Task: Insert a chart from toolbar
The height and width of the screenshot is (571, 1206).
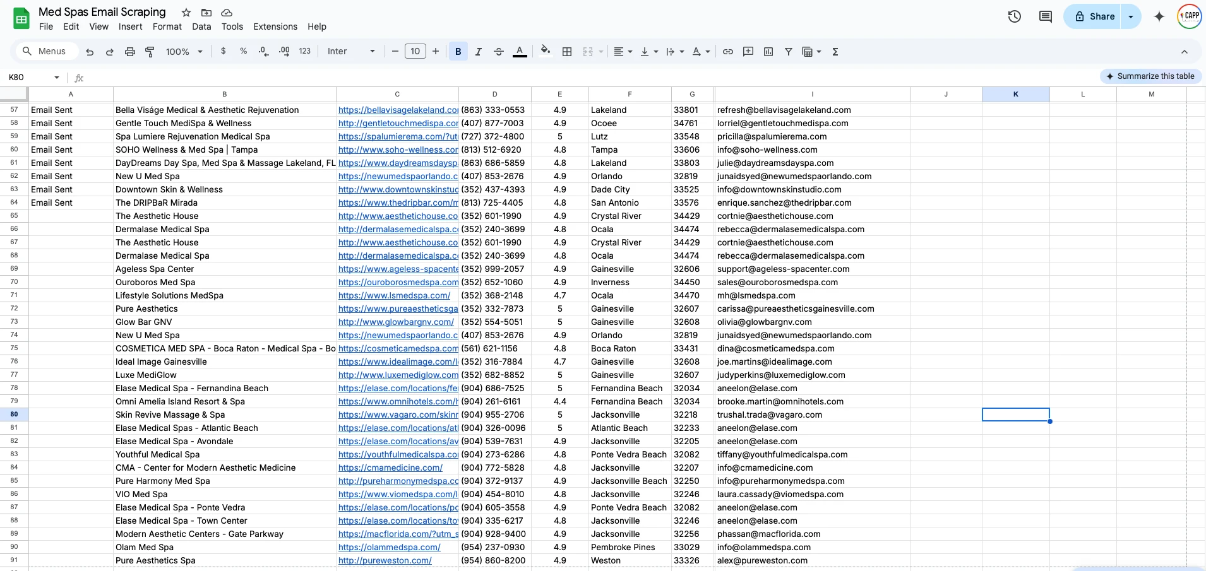Action: pyautogui.click(x=768, y=52)
